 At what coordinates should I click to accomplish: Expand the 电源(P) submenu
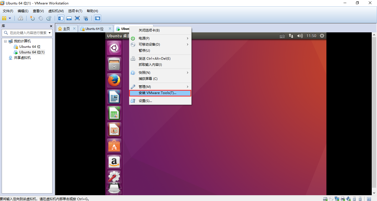160,38
